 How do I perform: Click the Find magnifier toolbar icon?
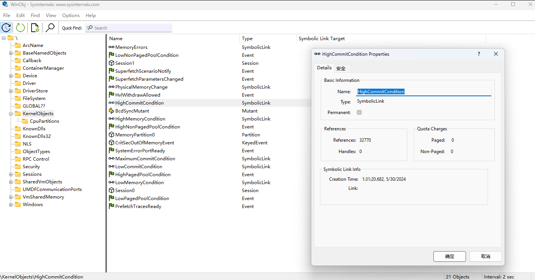[x=50, y=28]
